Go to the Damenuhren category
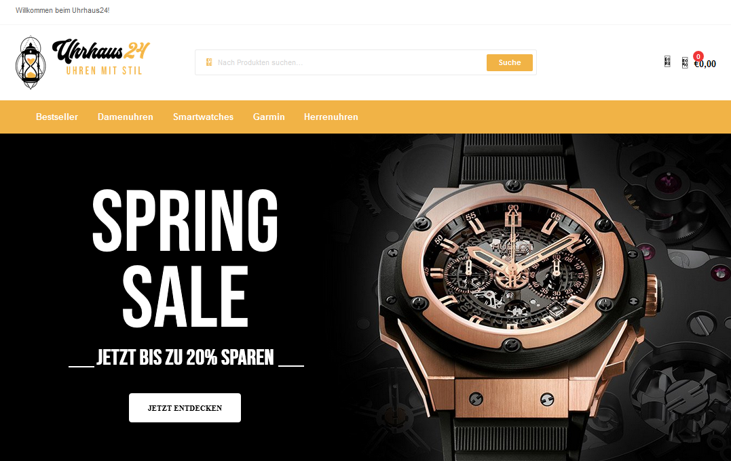Image resolution: width=731 pixels, height=461 pixels. (x=126, y=117)
